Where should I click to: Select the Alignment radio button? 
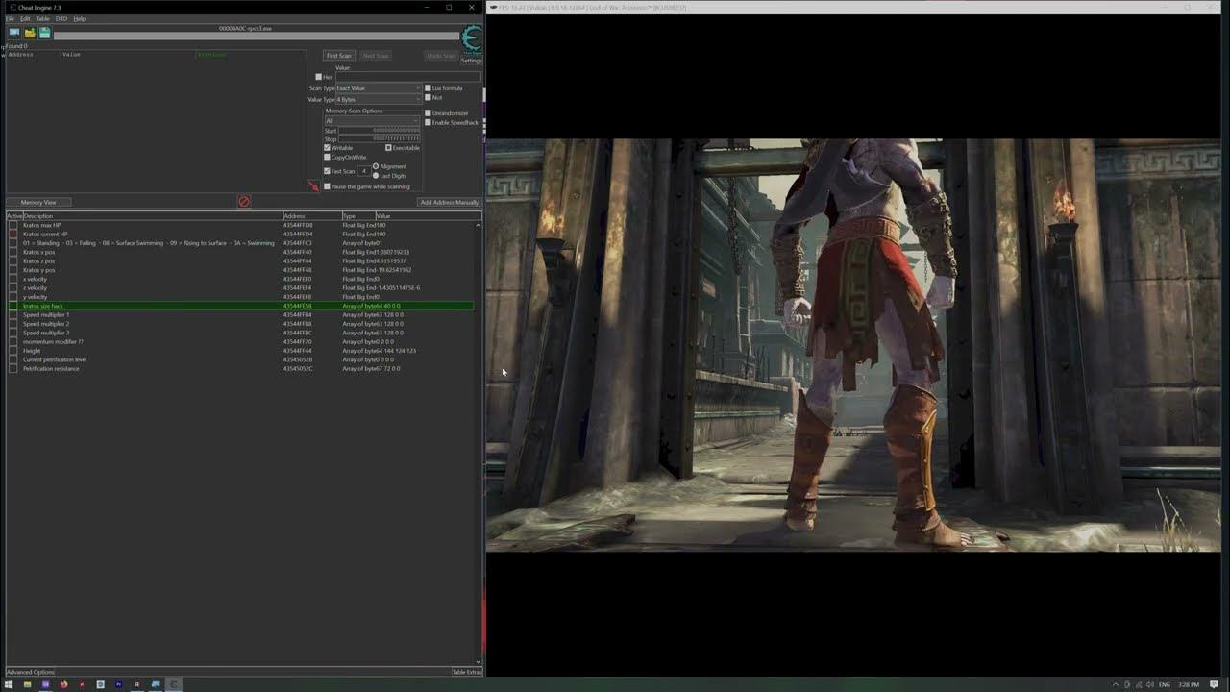[376, 166]
